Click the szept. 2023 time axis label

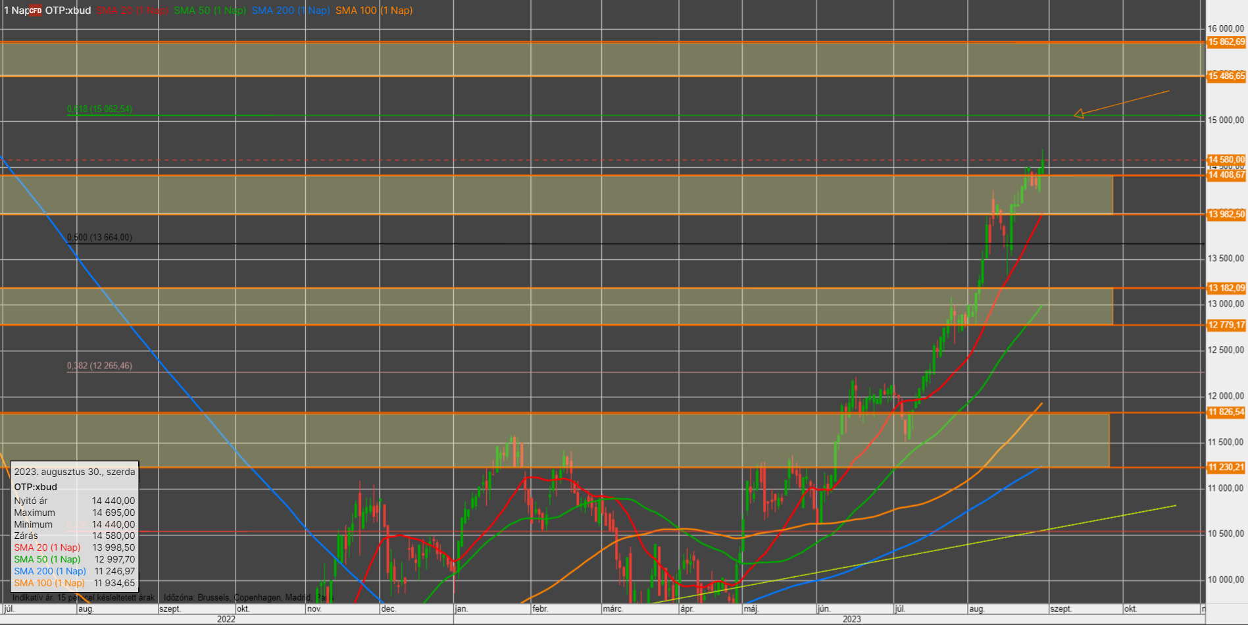coord(1061,609)
